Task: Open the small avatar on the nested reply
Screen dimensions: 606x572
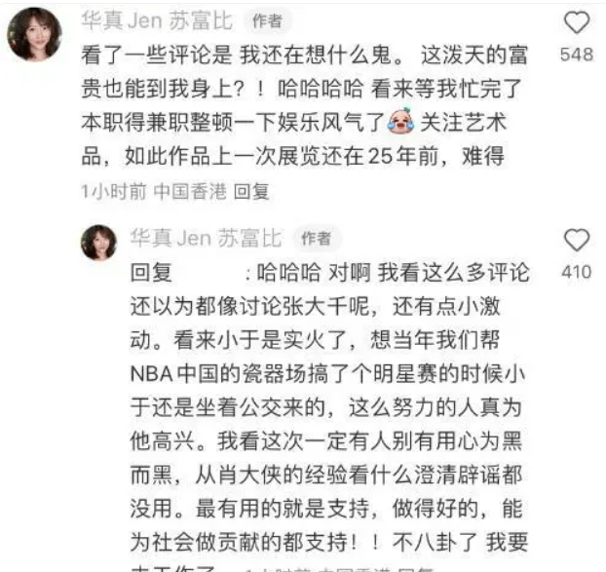Action: coord(99,243)
